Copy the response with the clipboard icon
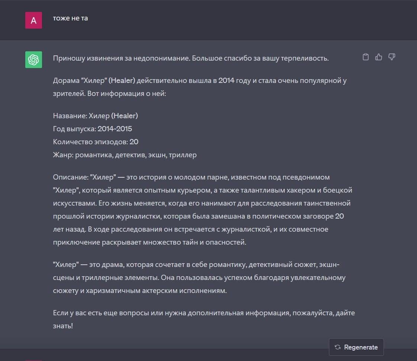This screenshot has height=361, width=417. pyautogui.click(x=366, y=57)
